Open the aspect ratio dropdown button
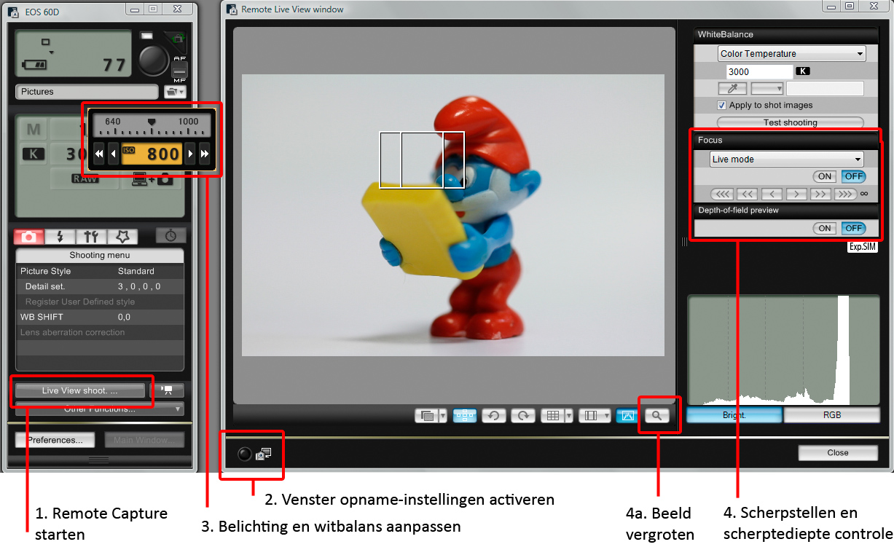 coord(595,415)
